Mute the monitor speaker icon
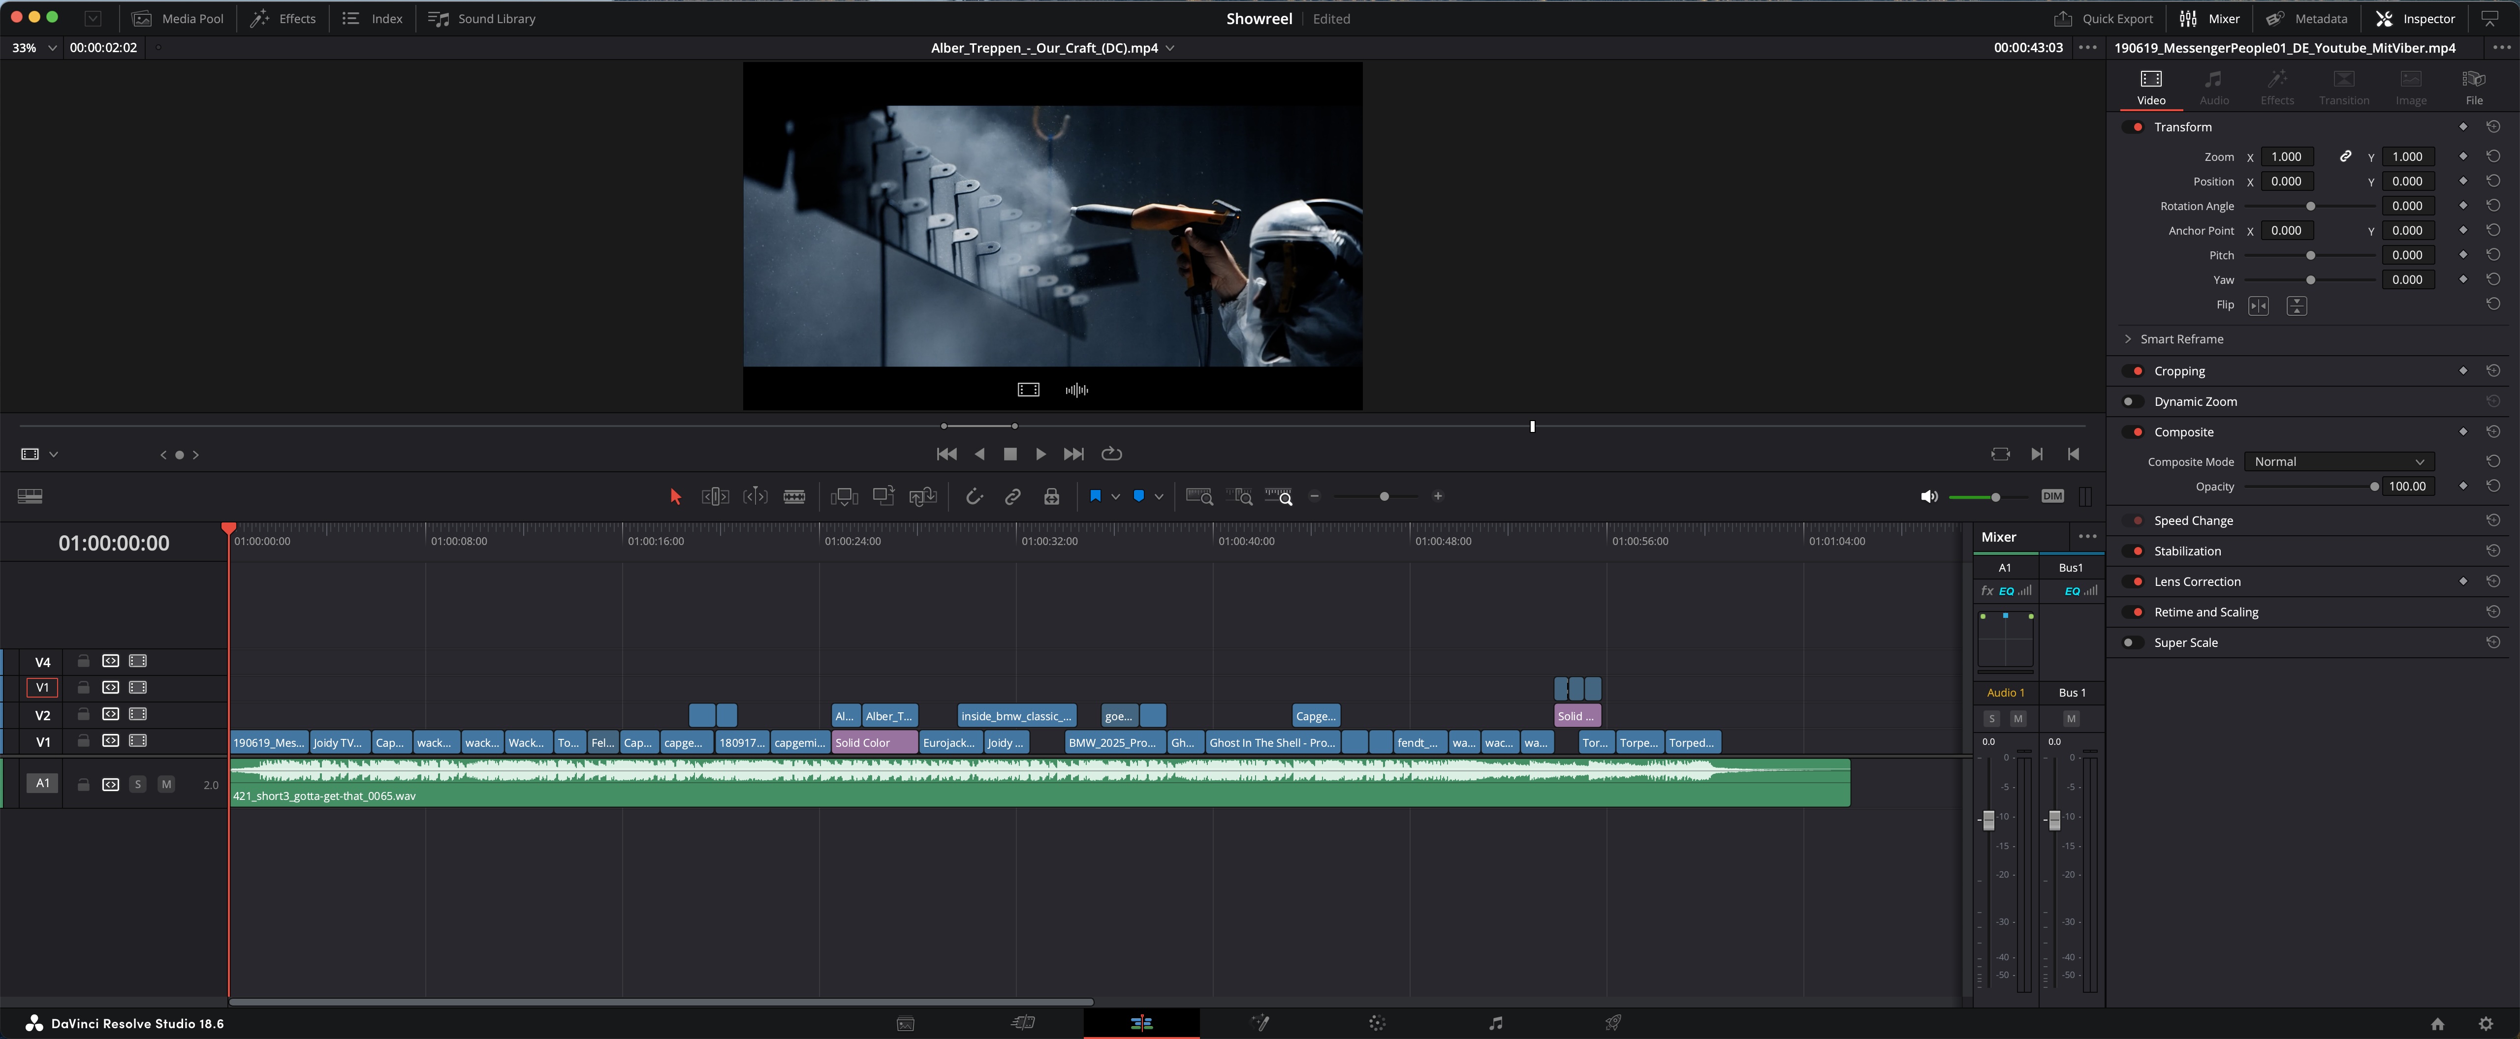Image resolution: width=2520 pixels, height=1039 pixels. coord(1929,496)
